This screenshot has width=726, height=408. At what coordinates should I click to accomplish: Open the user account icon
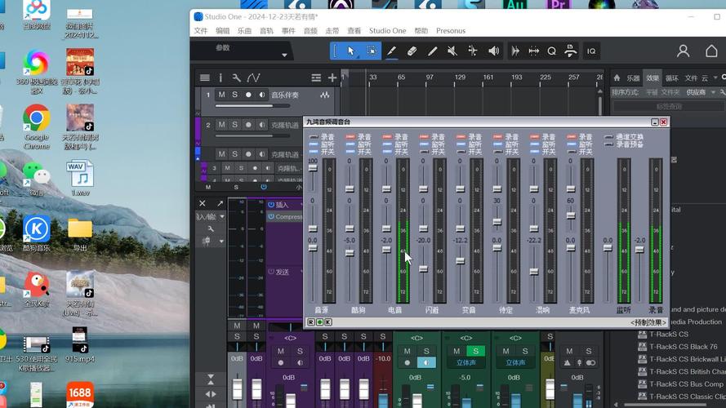click(683, 51)
